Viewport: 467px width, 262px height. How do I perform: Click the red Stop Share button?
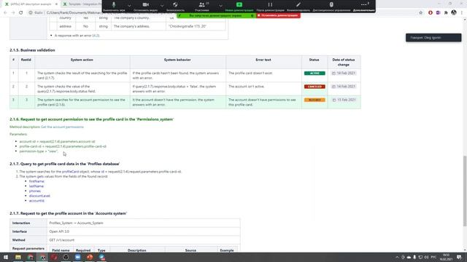tap(278, 15)
